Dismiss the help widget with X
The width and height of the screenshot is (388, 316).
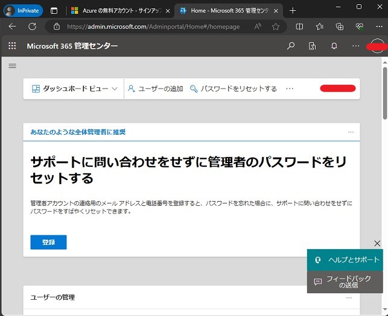pos(377,243)
